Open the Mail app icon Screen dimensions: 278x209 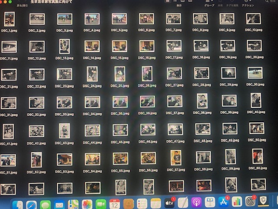click(59, 204)
